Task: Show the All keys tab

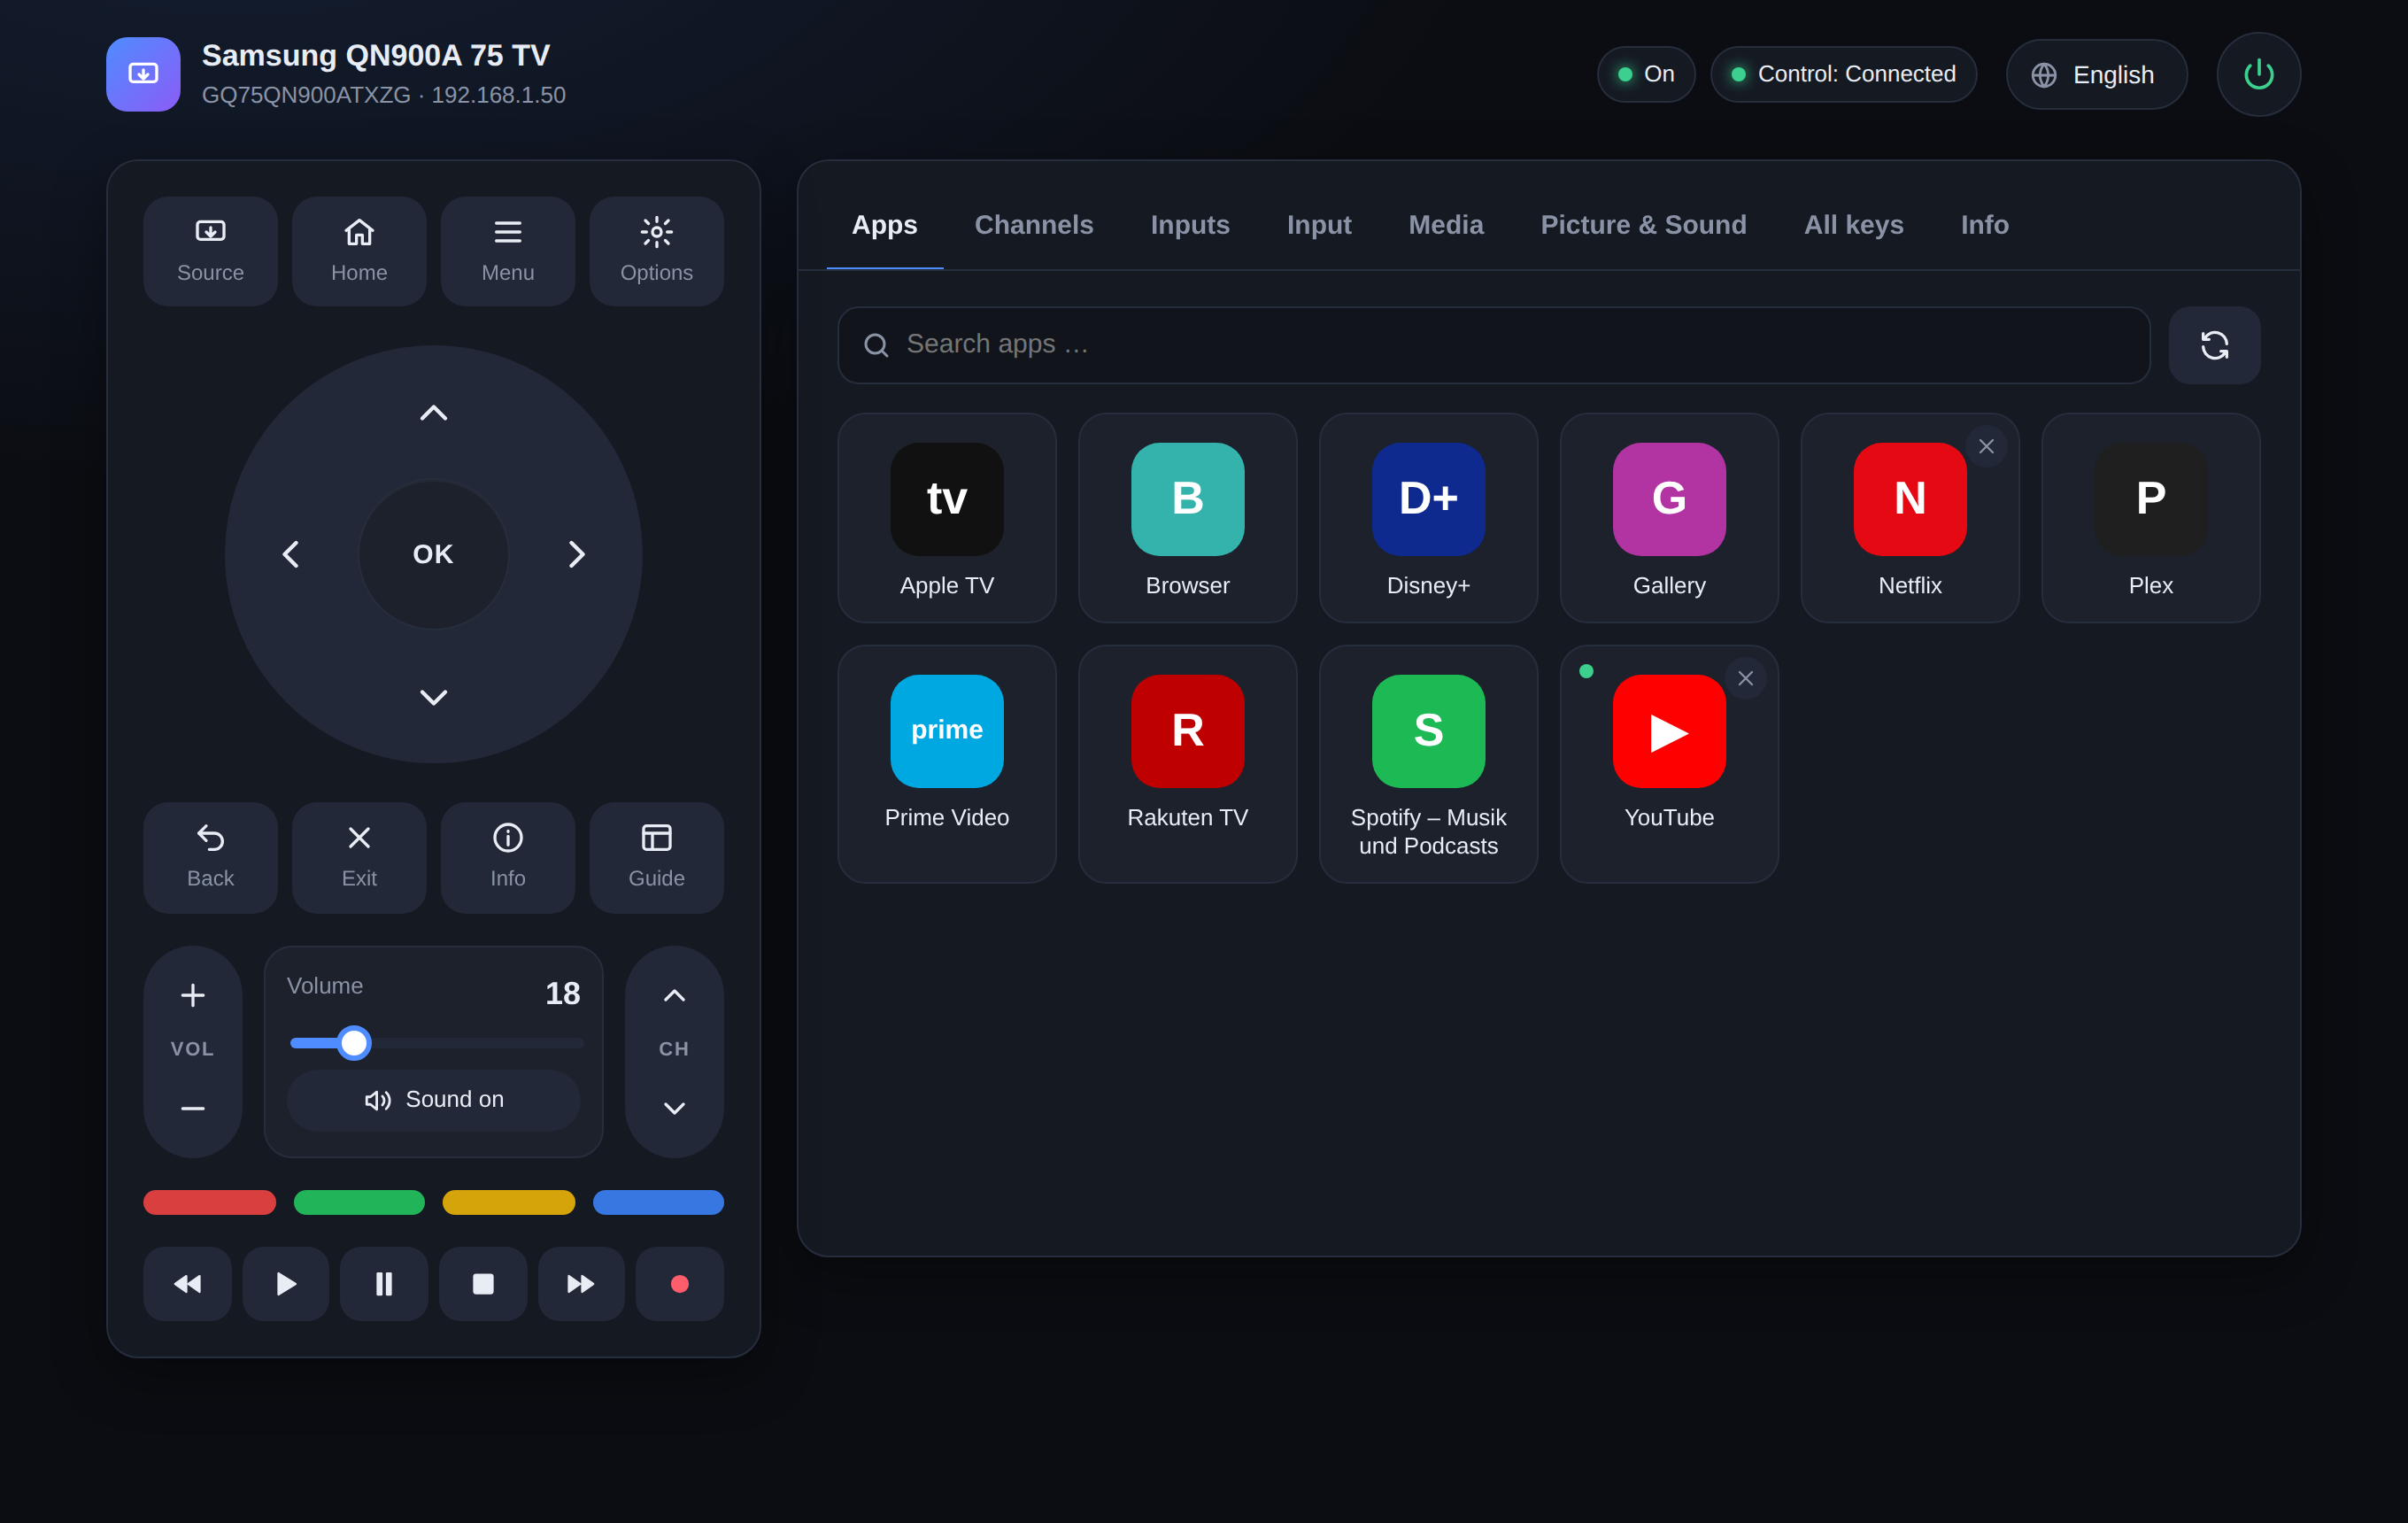Action: tap(1853, 225)
